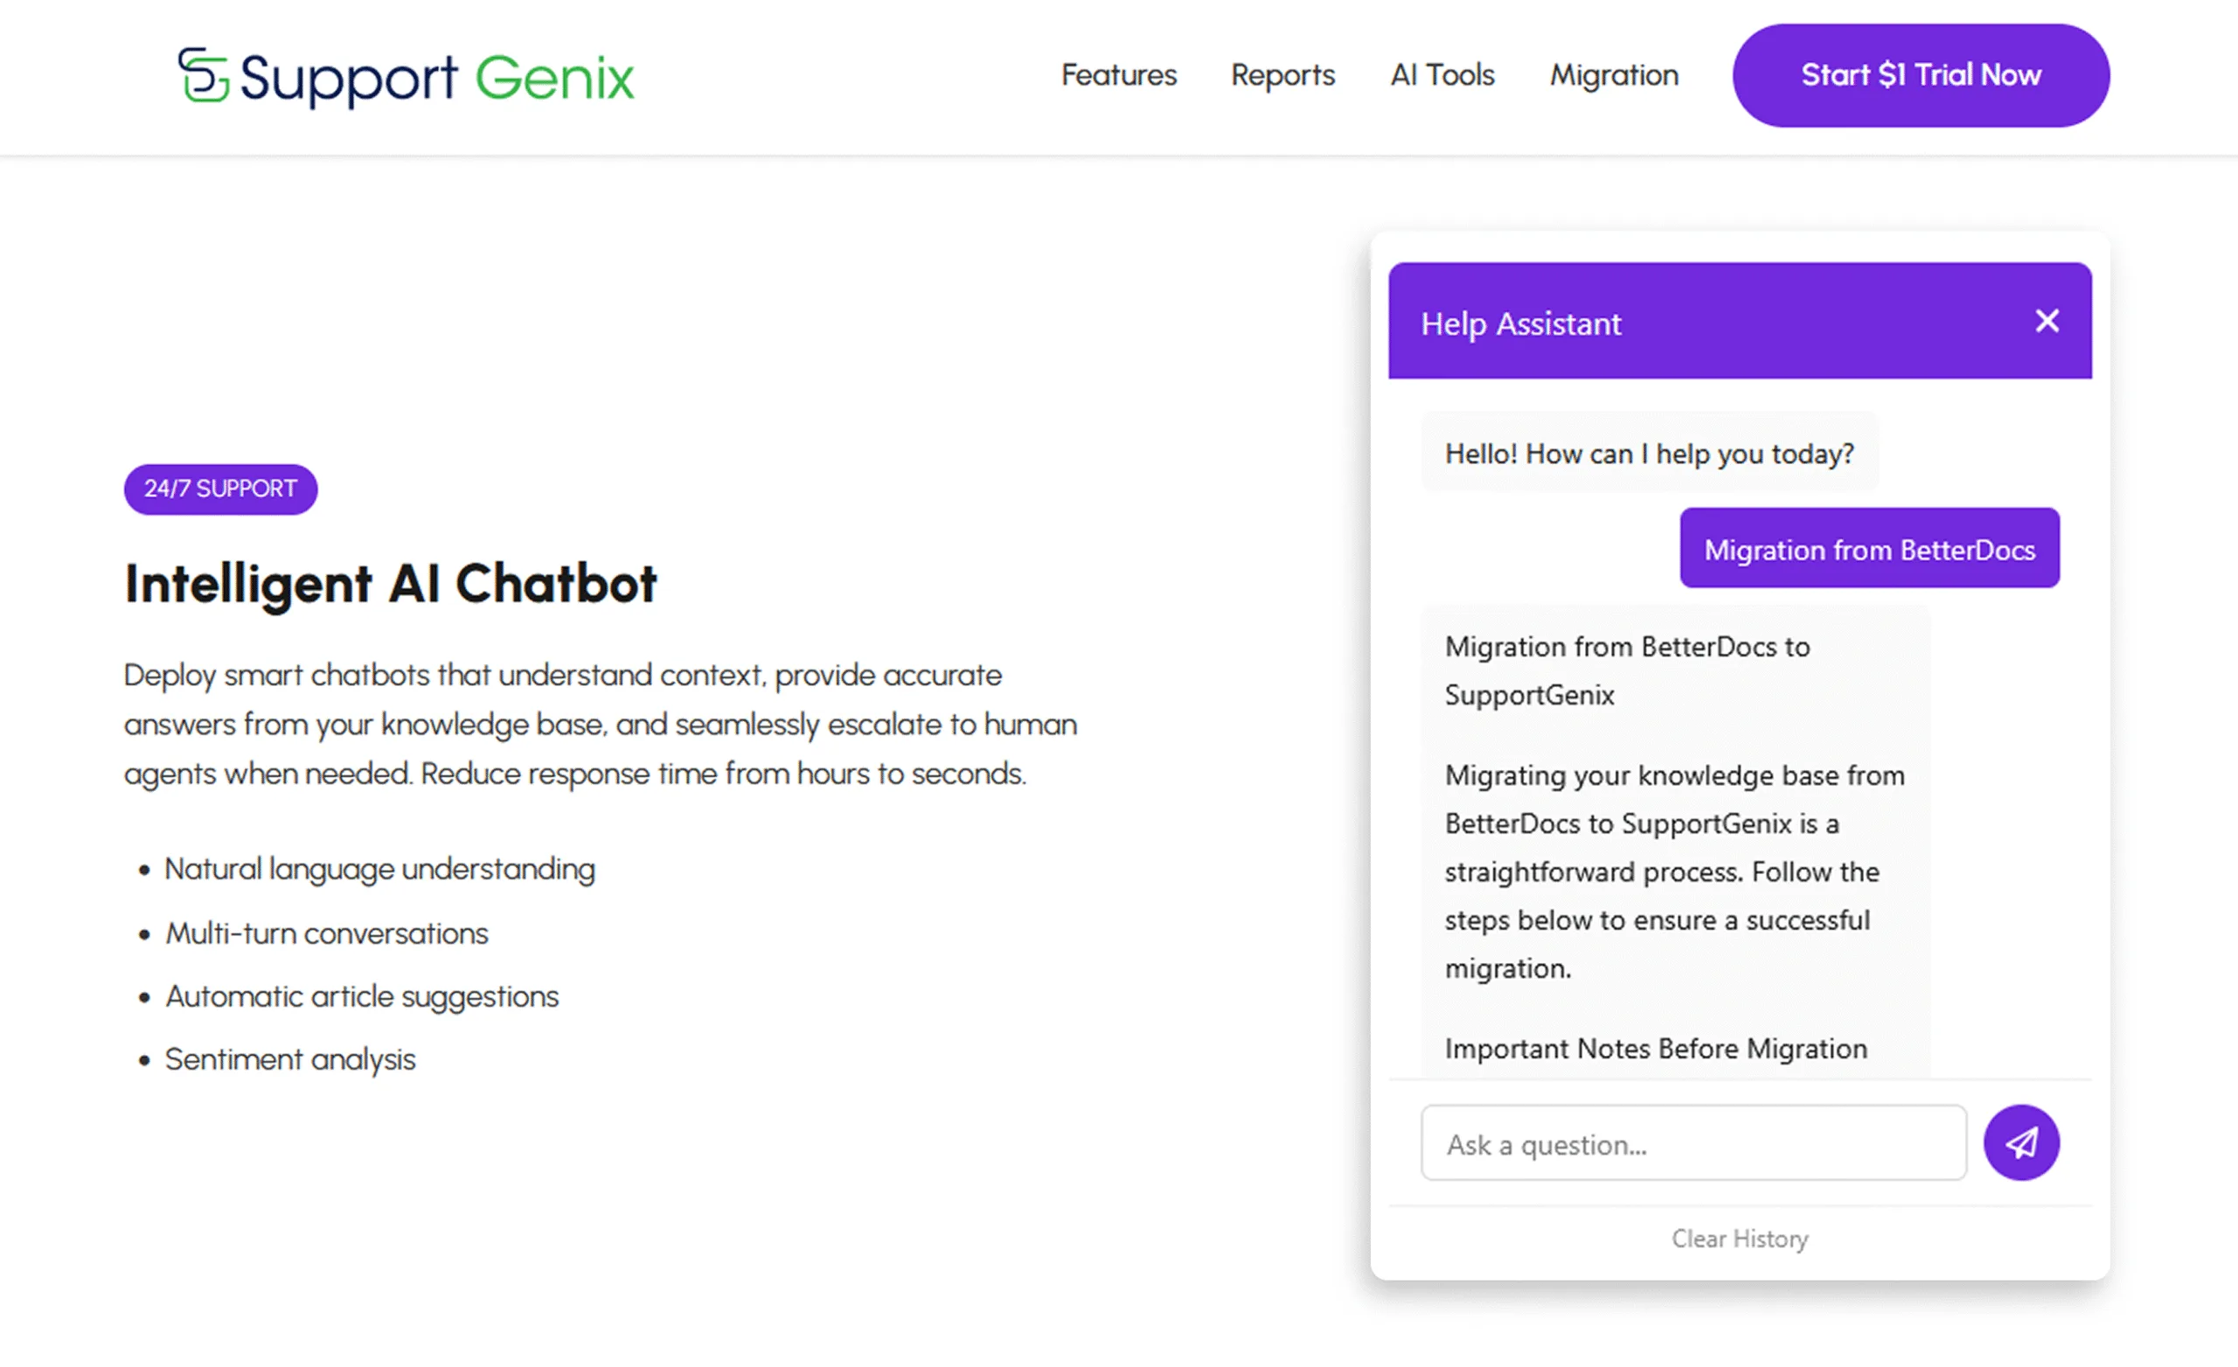The image size is (2238, 1367).
Task: Close the Help Assistant chat panel
Action: pyautogui.click(x=2047, y=321)
